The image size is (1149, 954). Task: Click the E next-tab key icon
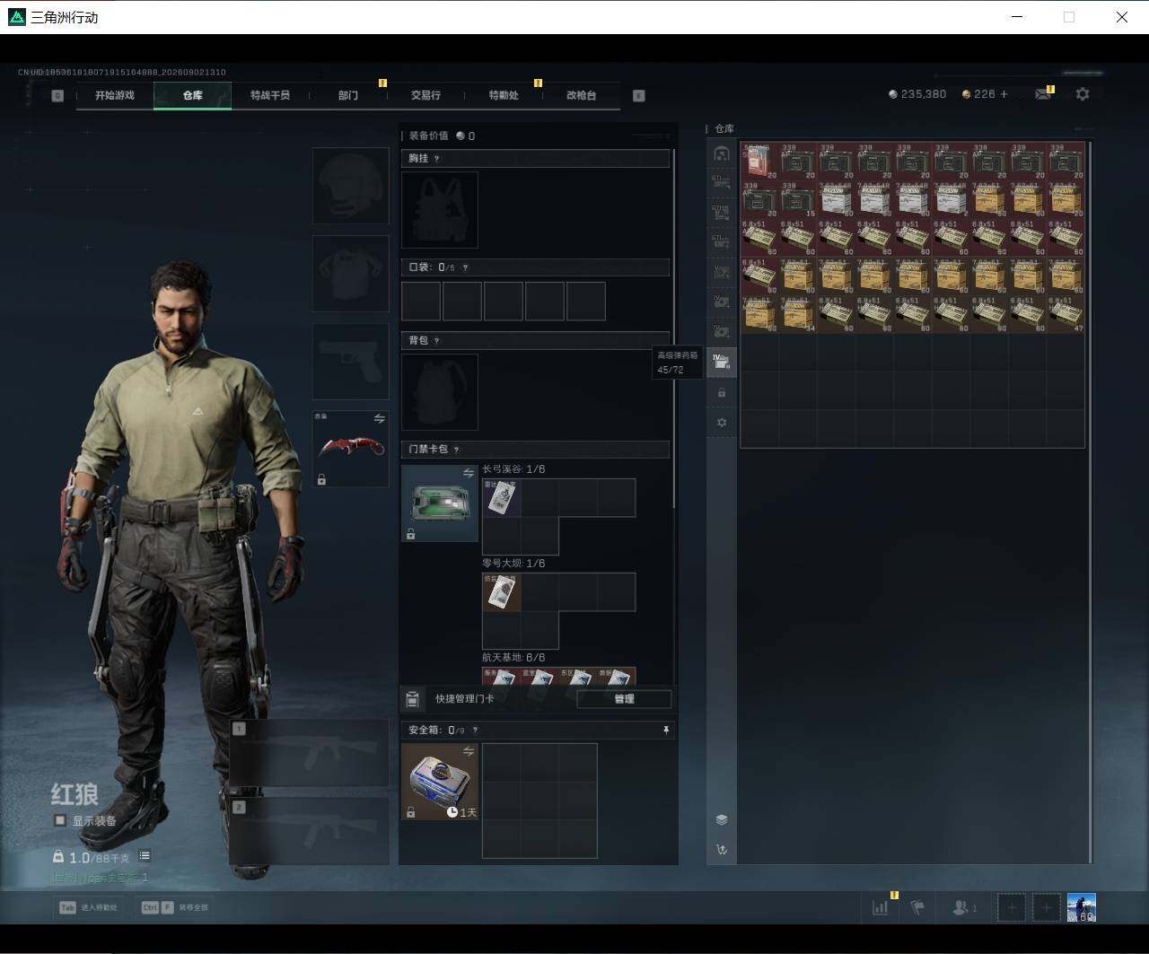tap(639, 95)
